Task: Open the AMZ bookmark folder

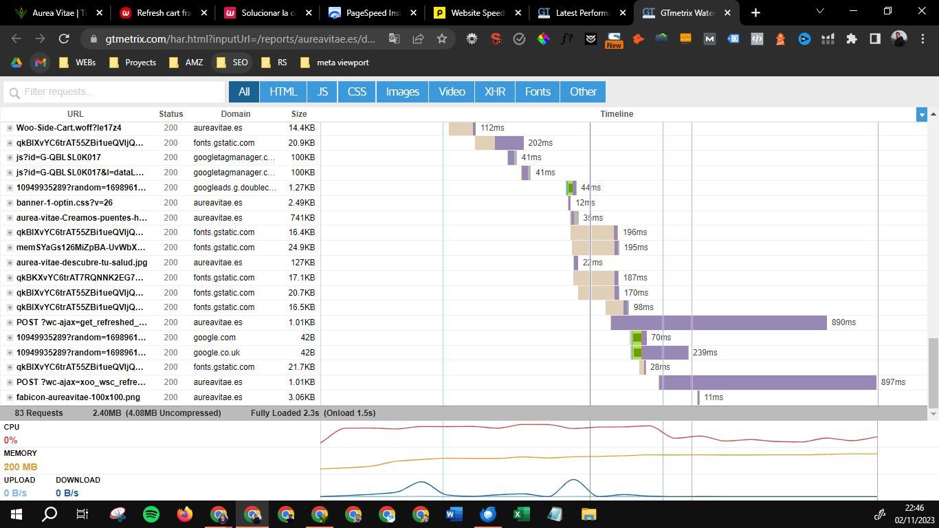Action: coord(186,63)
